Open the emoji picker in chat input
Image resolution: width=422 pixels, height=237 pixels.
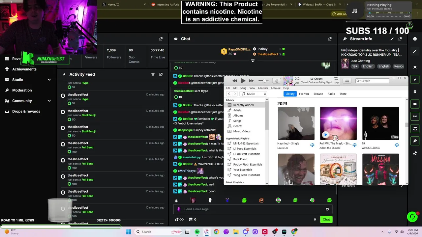click(327, 209)
